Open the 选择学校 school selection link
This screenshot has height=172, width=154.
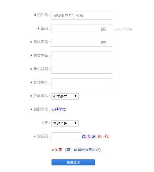pos(59,109)
